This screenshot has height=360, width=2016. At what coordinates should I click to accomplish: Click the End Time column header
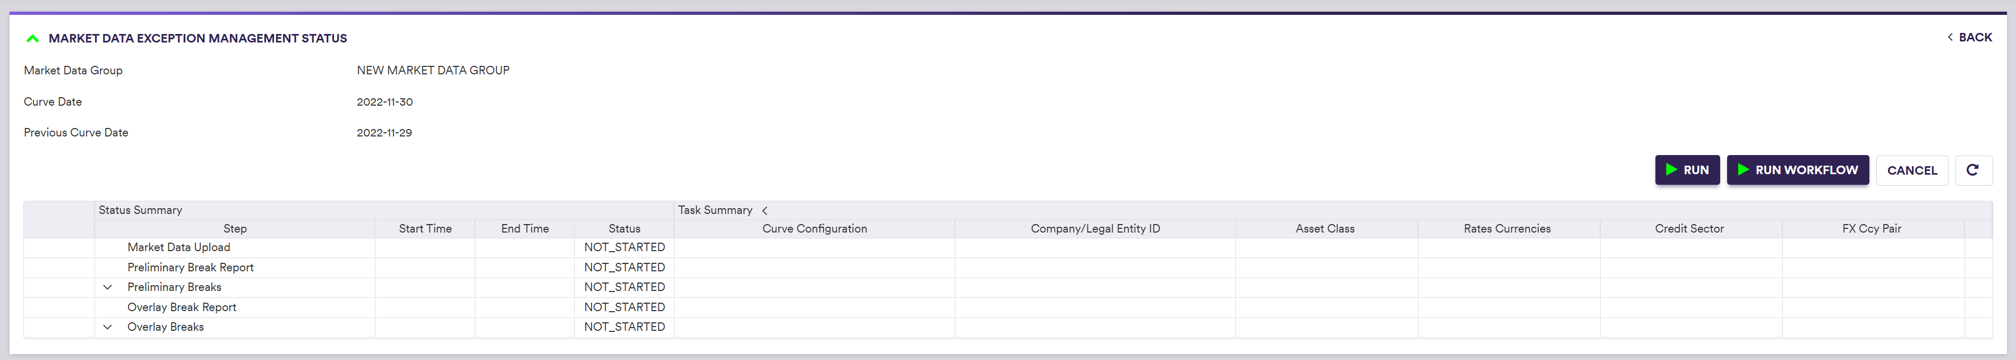(524, 228)
